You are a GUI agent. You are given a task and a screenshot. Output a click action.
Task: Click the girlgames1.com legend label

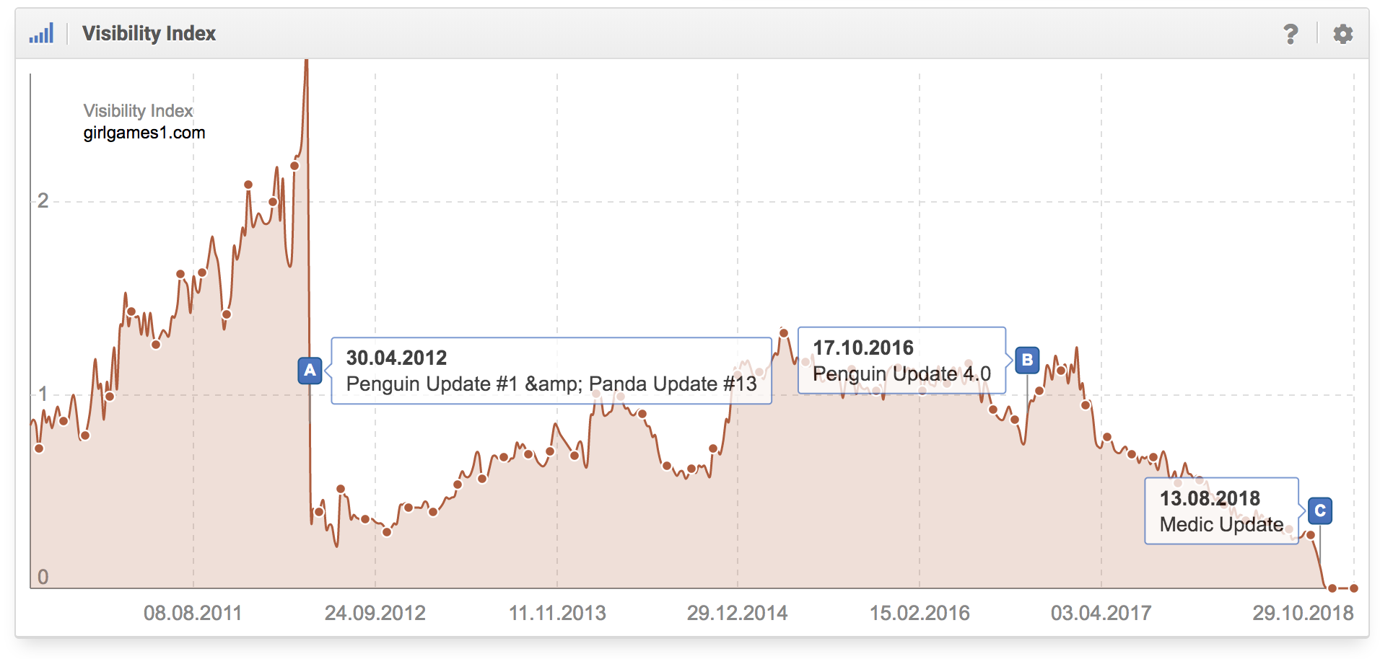(144, 133)
